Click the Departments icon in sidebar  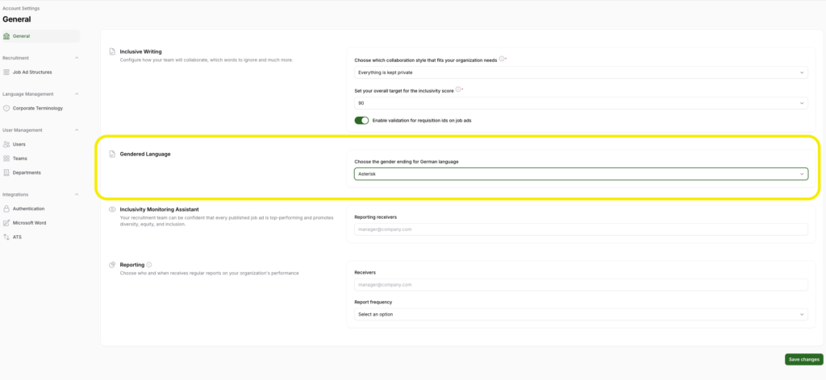tap(6, 172)
